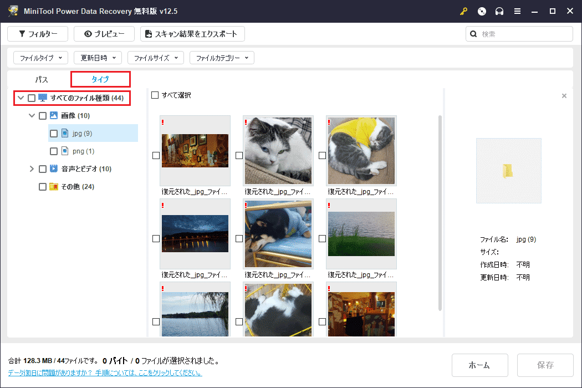Click the ホーム button
Viewport: 582px width, 388px height.
(x=479, y=365)
